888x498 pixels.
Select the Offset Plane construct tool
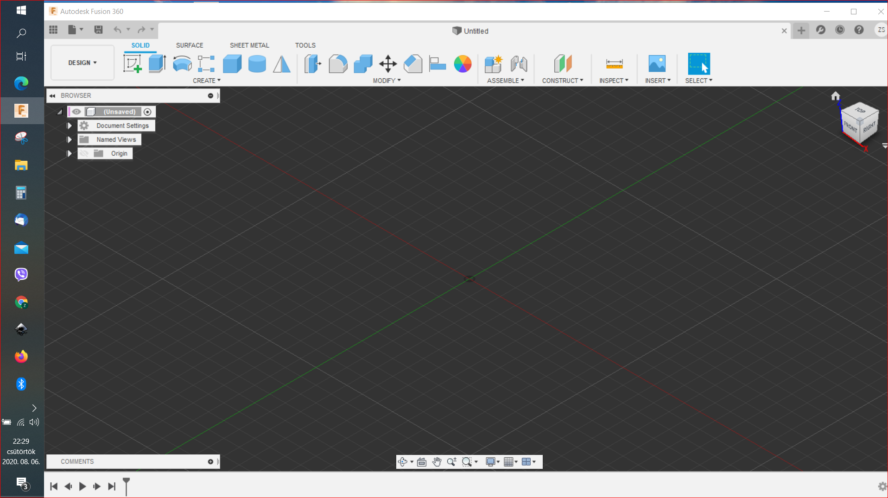point(563,63)
